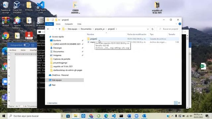Viewport: 212px width, 119px height.
Task: Select the project2 folder row
Action: tap(133, 39)
